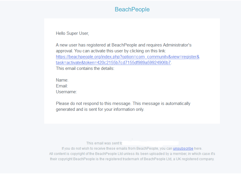241x176 pixels.
Task: Click the activation link's token line
Action: pos(113,63)
